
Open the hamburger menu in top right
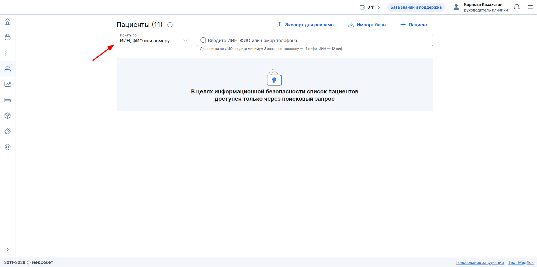530,7
